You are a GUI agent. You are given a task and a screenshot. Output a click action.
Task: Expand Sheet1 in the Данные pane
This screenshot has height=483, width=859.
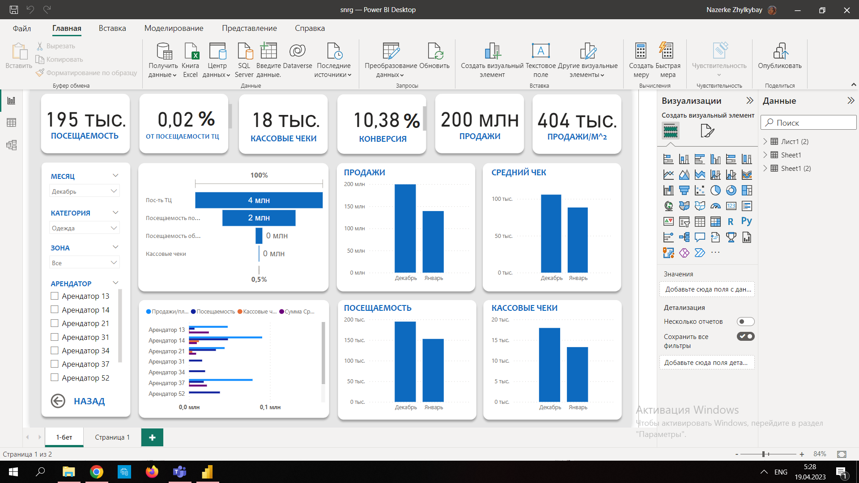click(765, 155)
